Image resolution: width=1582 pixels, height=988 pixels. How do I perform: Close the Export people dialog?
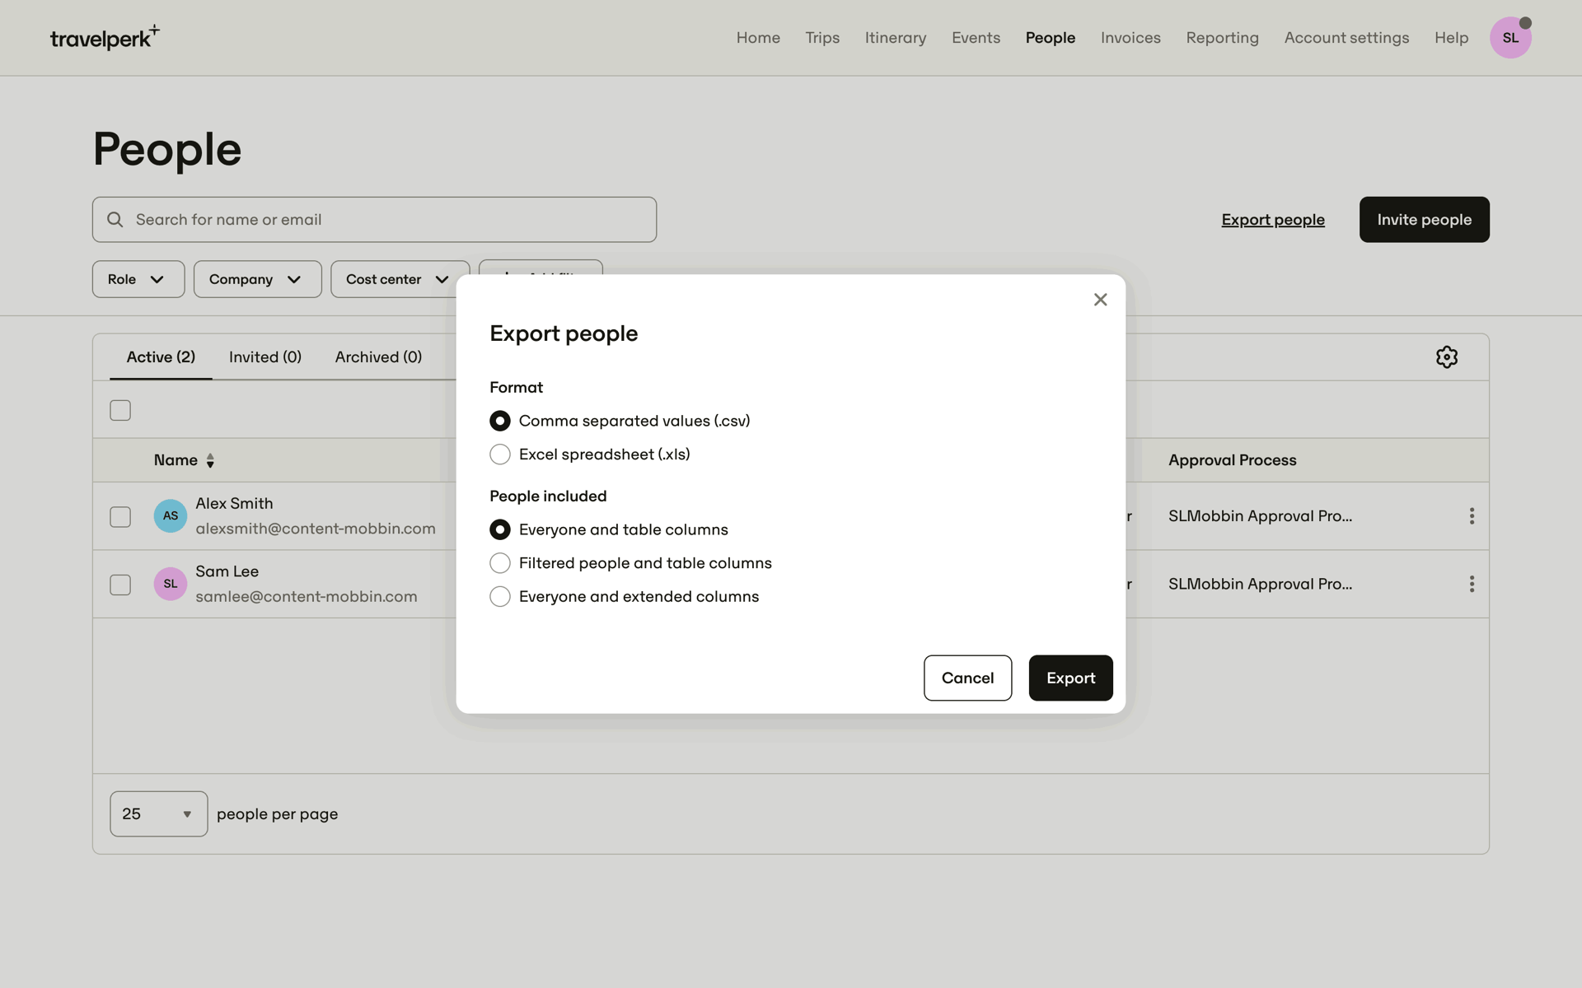click(1100, 300)
